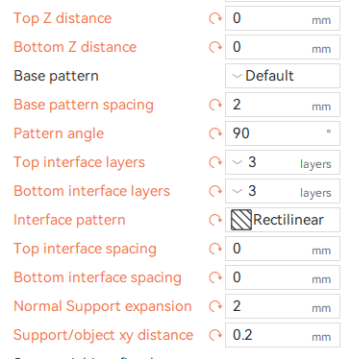This screenshot has width=351, height=359.
Task: Click the Pattern angle 90 field
Action: (283, 133)
